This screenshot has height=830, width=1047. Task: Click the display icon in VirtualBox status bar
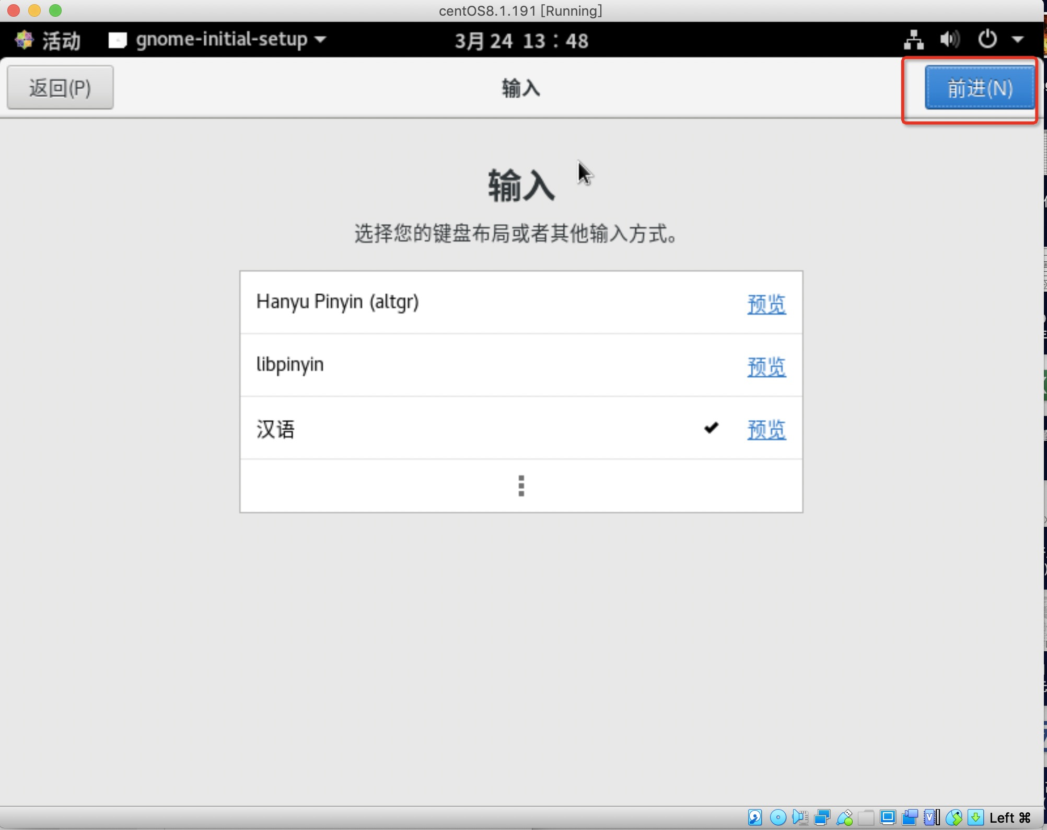click(888, 817)
